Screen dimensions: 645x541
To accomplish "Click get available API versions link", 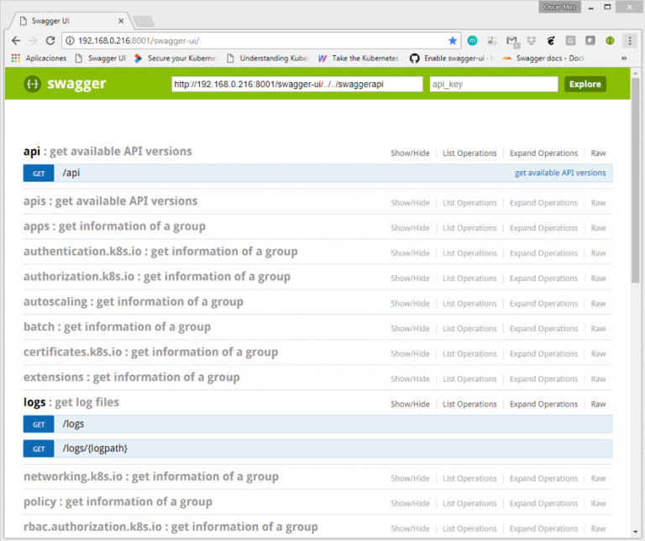I will point(560,173).
